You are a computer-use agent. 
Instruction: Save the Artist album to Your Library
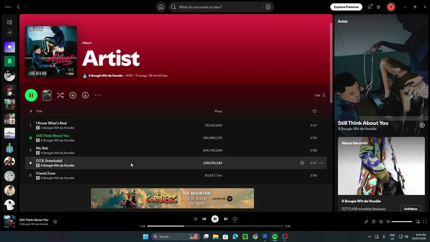click(73, 95)
